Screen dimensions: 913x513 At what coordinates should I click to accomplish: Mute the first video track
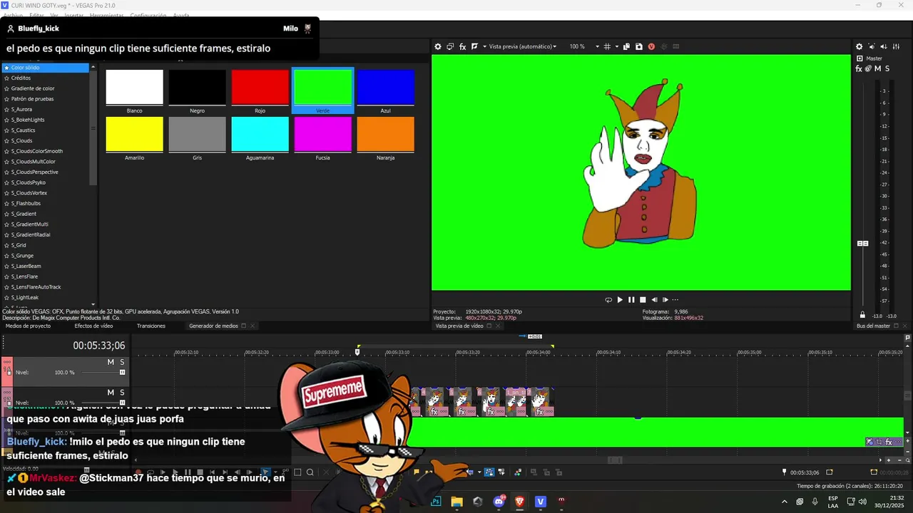[x=111, y=362]
